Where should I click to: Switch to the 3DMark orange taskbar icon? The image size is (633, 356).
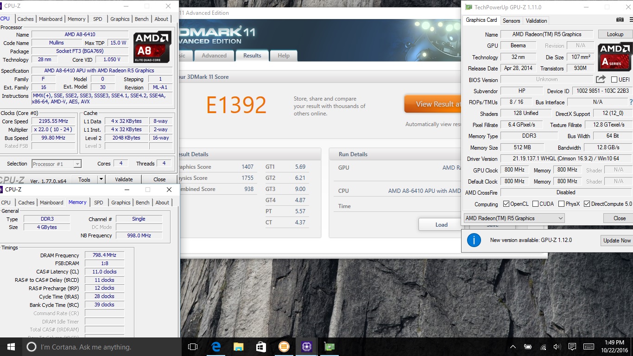coord(284,347)
